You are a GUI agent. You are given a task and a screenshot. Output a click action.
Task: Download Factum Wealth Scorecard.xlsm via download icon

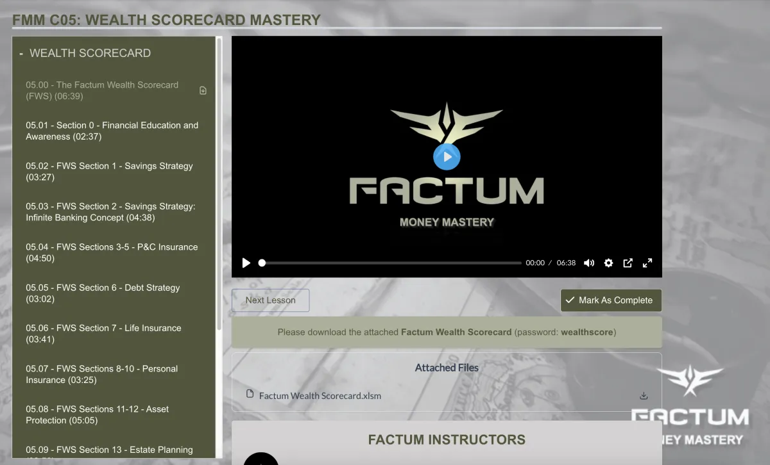click(644, 396)
